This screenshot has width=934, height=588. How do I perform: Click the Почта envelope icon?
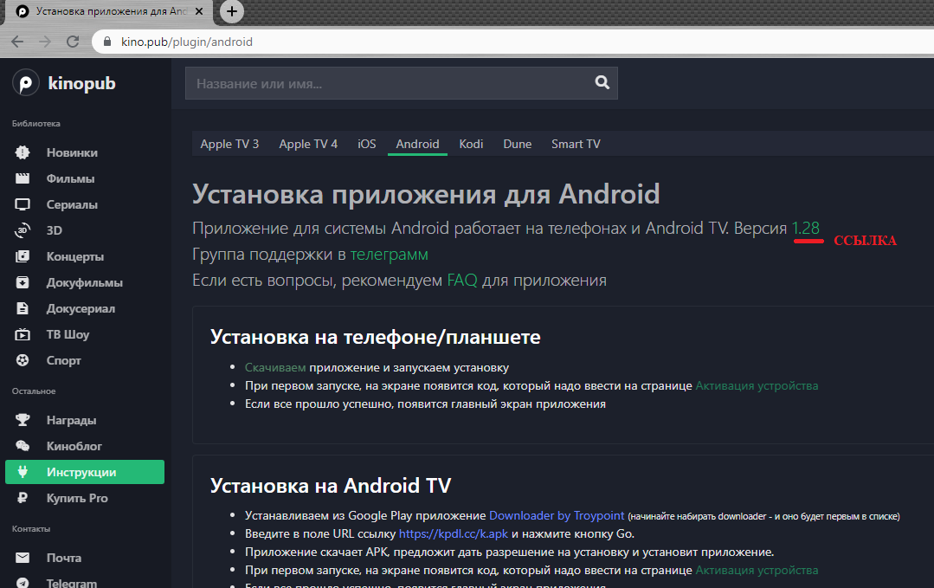23,558
